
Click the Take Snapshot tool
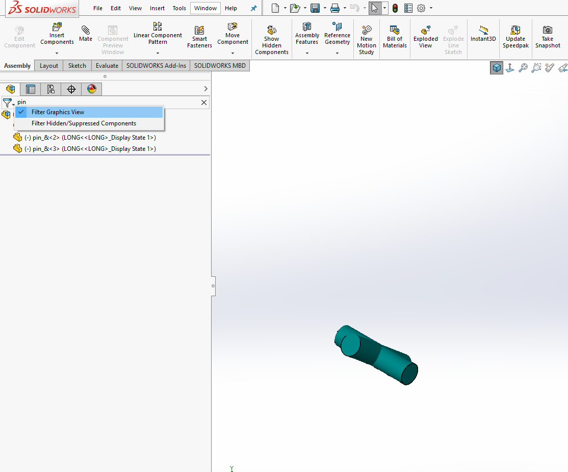pos(548,36)
